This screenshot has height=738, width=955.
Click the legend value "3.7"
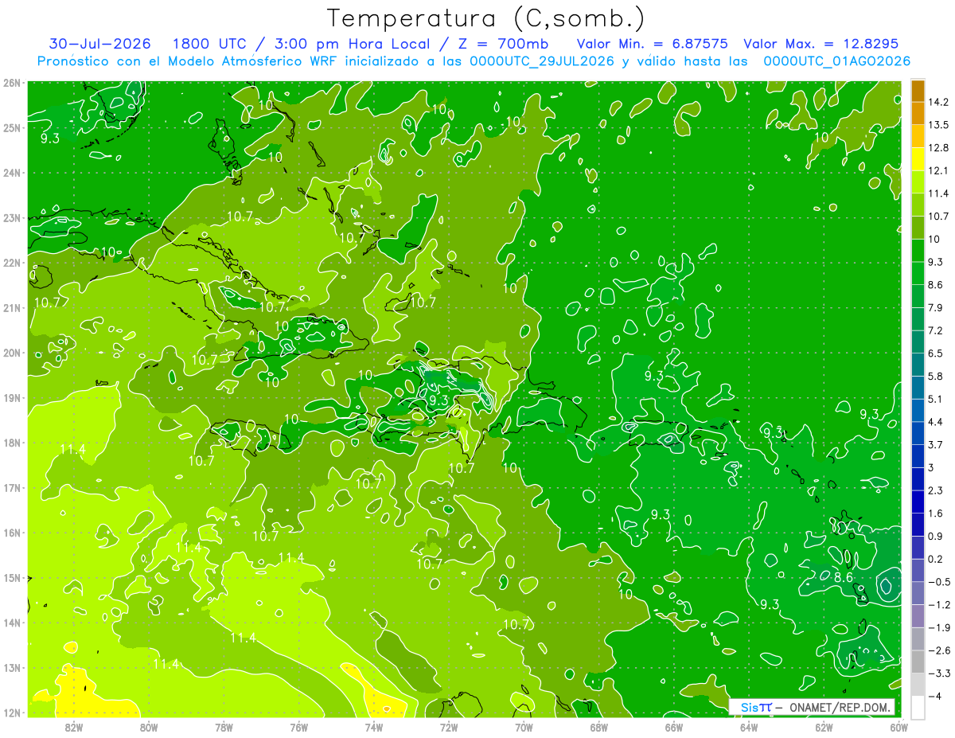coord(936,444)
